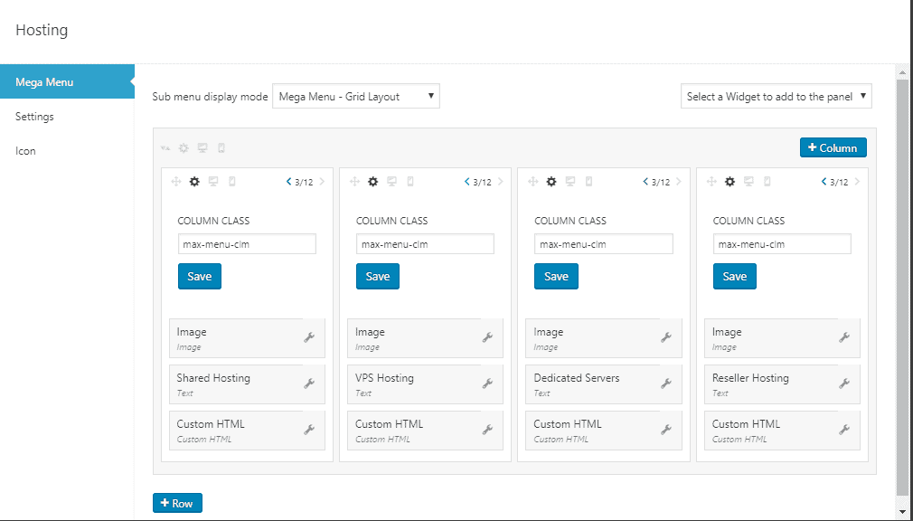Click the + Column button
The image size is (913, 521).
point(833,147)
